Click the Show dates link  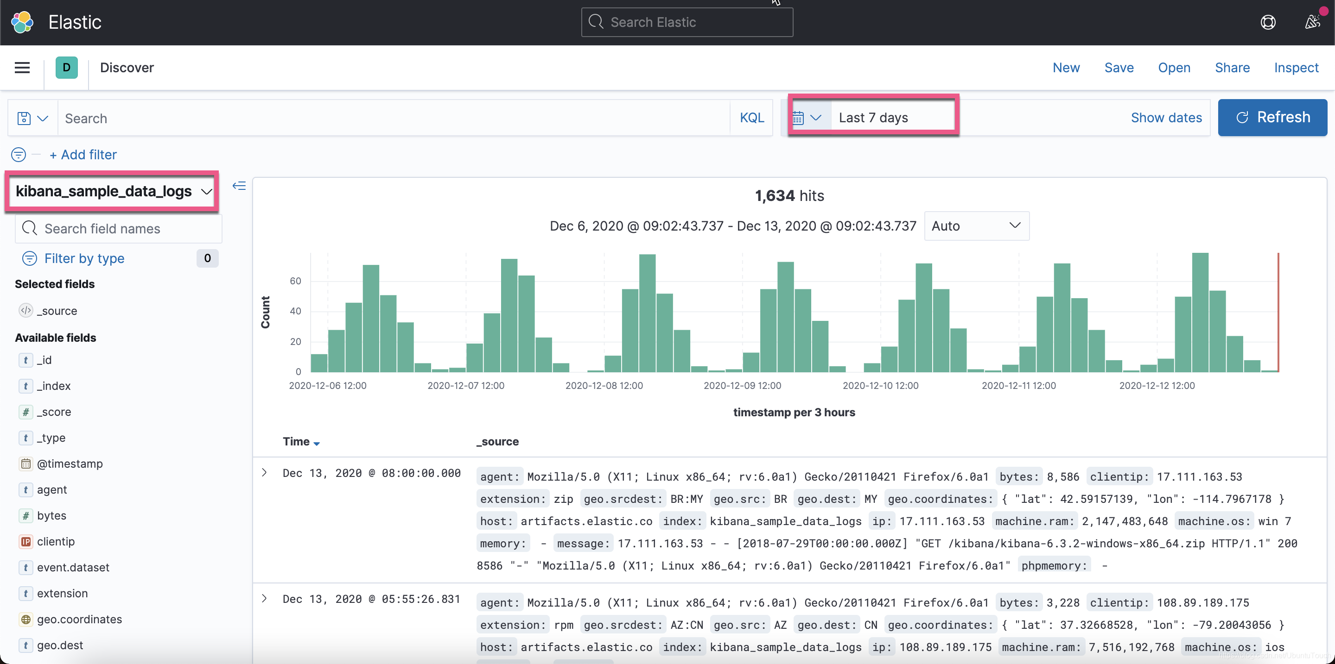point(1166,118)
